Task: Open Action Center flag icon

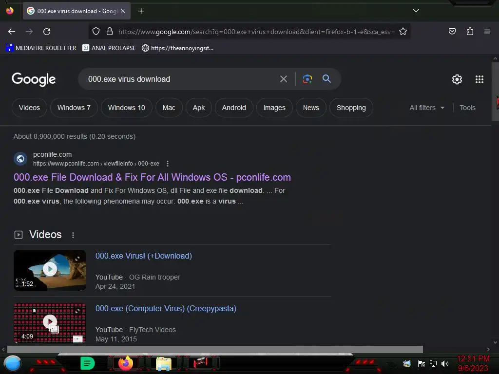Action: click(422, 363)
